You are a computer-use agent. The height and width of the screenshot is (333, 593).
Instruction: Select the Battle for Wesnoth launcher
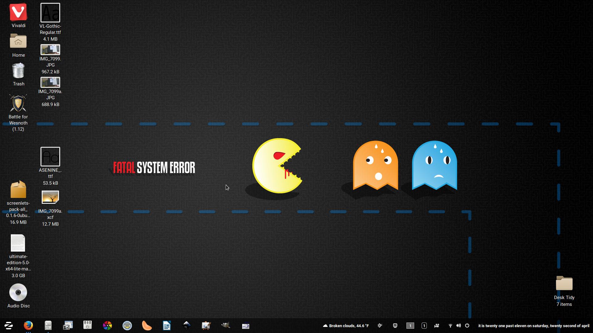tap(18, 104)
